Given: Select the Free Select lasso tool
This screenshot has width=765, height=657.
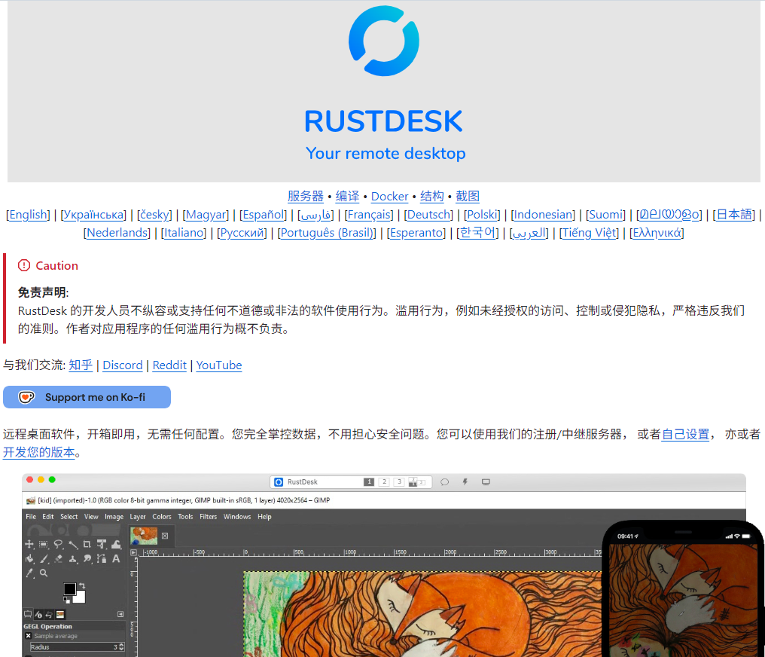Looking at the screenshot, I should pyautogui.click(x=58, y=543).
